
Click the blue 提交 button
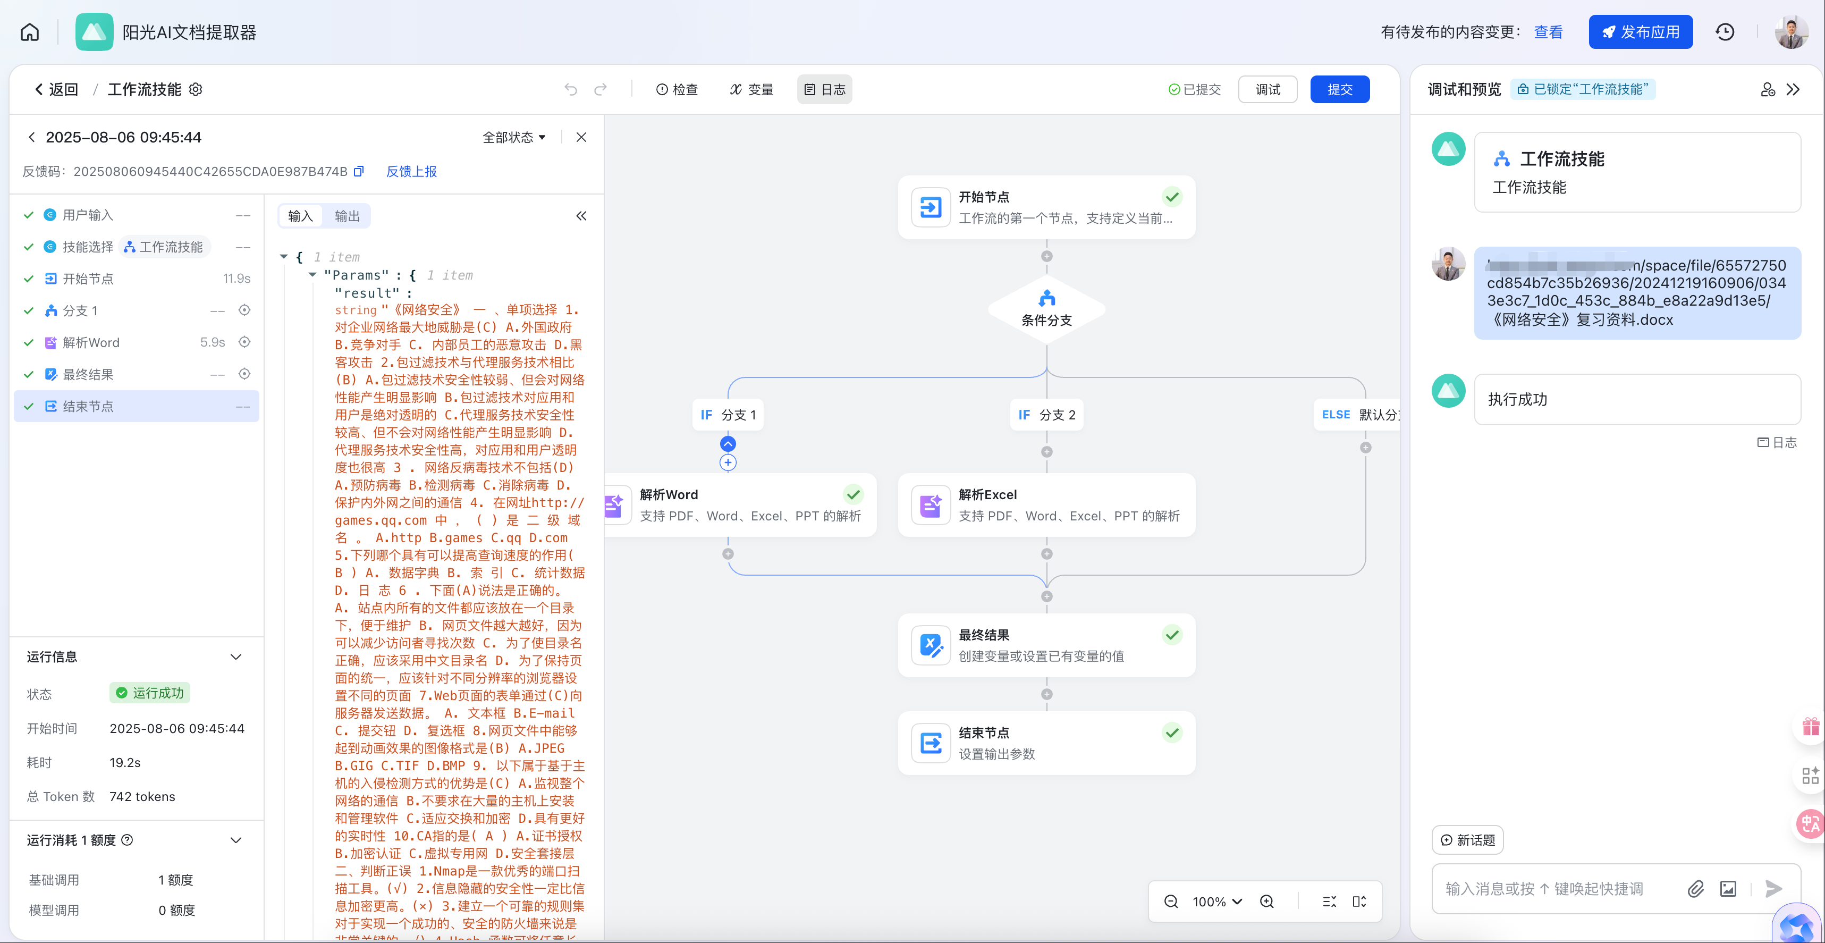(1340, 89)
